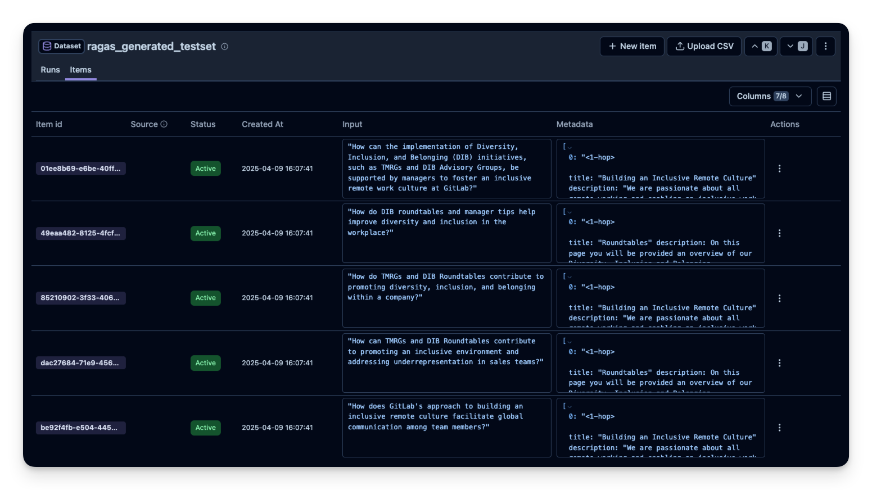Click the New item button
This screenshot has height=490, width=872.
[631, 46]
